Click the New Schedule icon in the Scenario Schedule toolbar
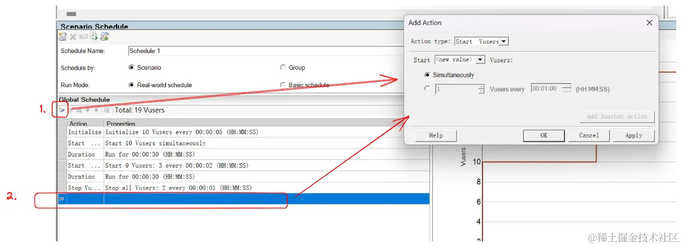 (x=62, y=37)
